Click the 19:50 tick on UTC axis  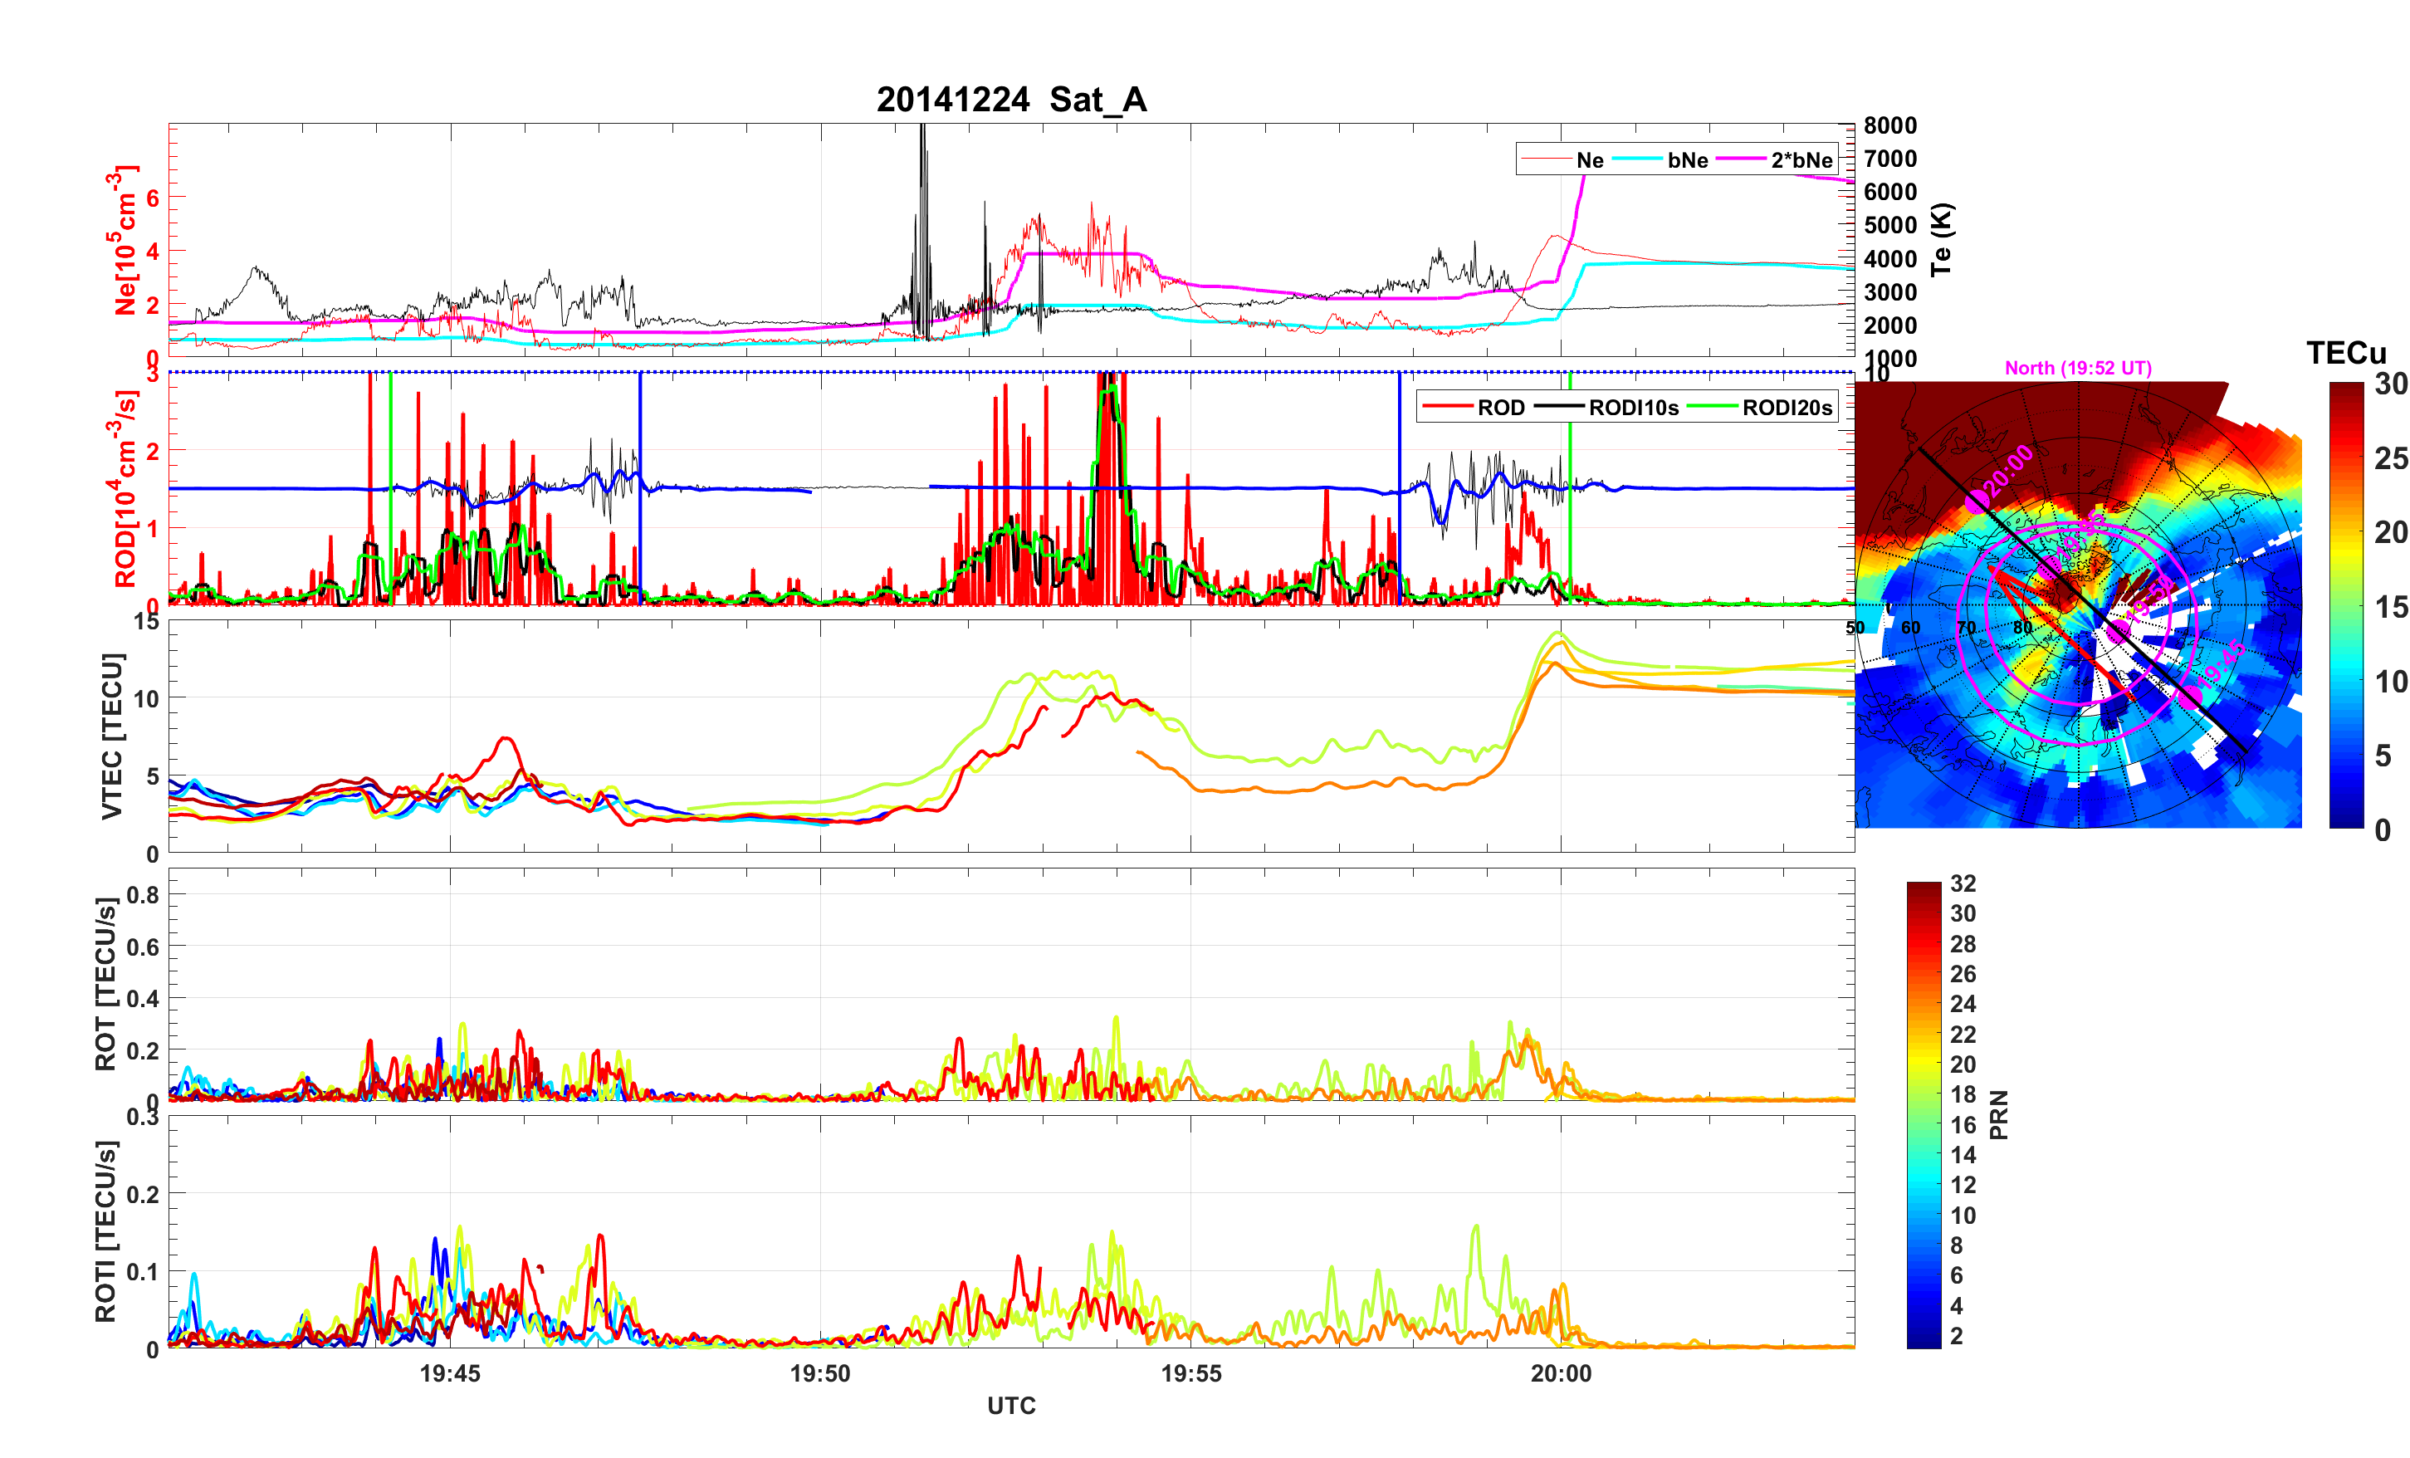pos(819,1372)
